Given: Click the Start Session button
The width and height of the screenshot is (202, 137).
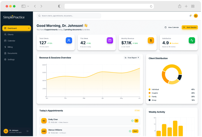Looking at the screenshot, I should (x=190, y=27).
